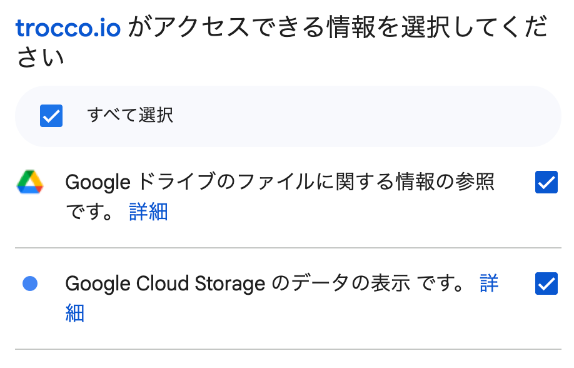Viewport: 574px width, 368px height.
Task: Click the さい text ending the heading
Action: [40, 58]
